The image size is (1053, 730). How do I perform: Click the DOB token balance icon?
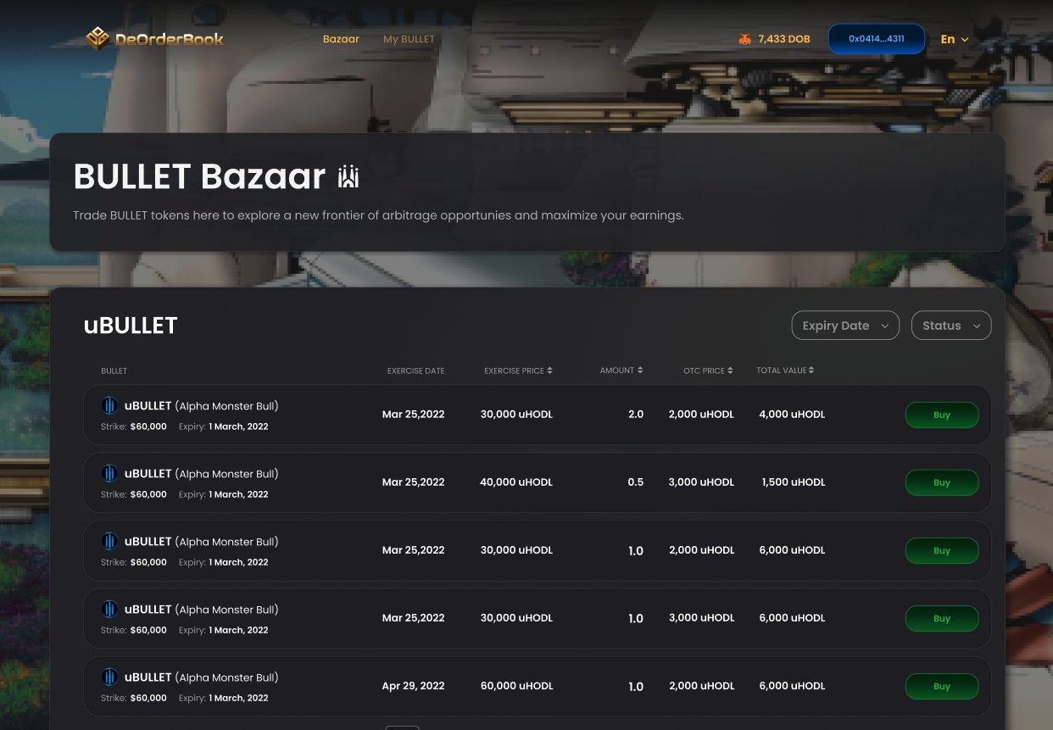744,39
